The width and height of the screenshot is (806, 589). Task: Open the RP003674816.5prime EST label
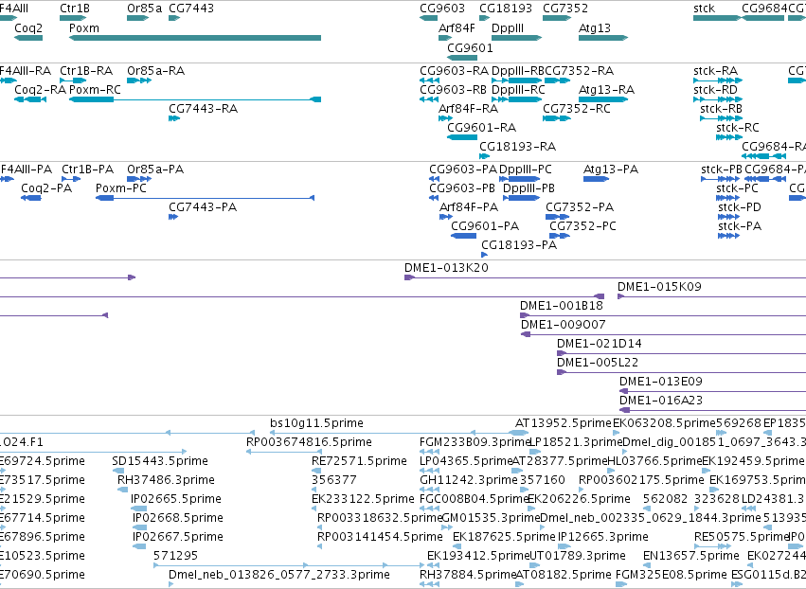coord(309,443)
